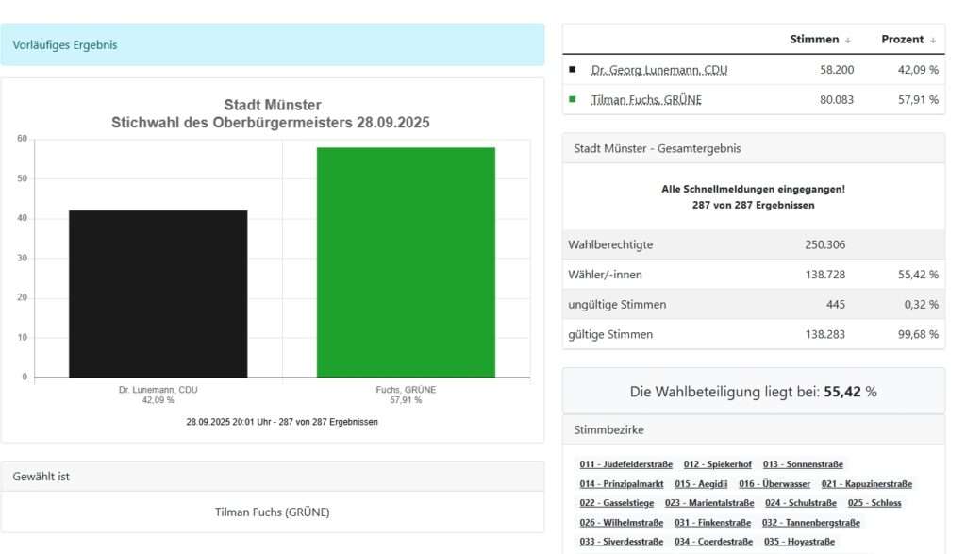
Task: Open district 011 - Jüdefelderstraße
Action: tap(625, 464)
